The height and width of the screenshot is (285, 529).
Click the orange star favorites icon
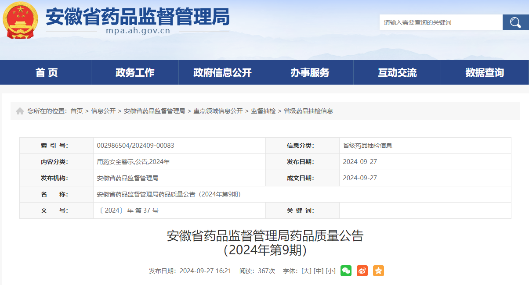click(x=378, y=271)
